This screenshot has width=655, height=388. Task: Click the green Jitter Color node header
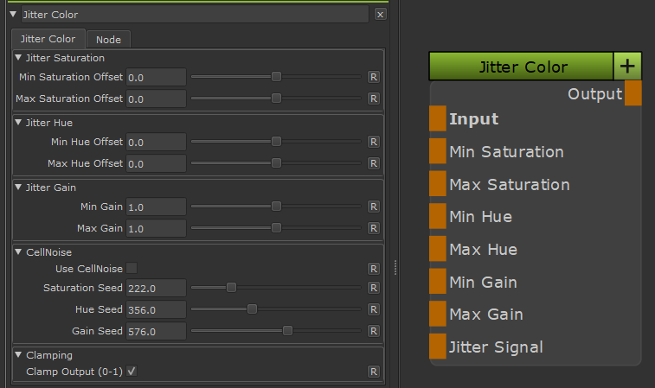point(521,67)
